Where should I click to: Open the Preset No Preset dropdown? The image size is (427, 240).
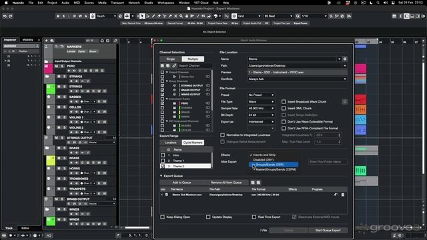point(261,95)
